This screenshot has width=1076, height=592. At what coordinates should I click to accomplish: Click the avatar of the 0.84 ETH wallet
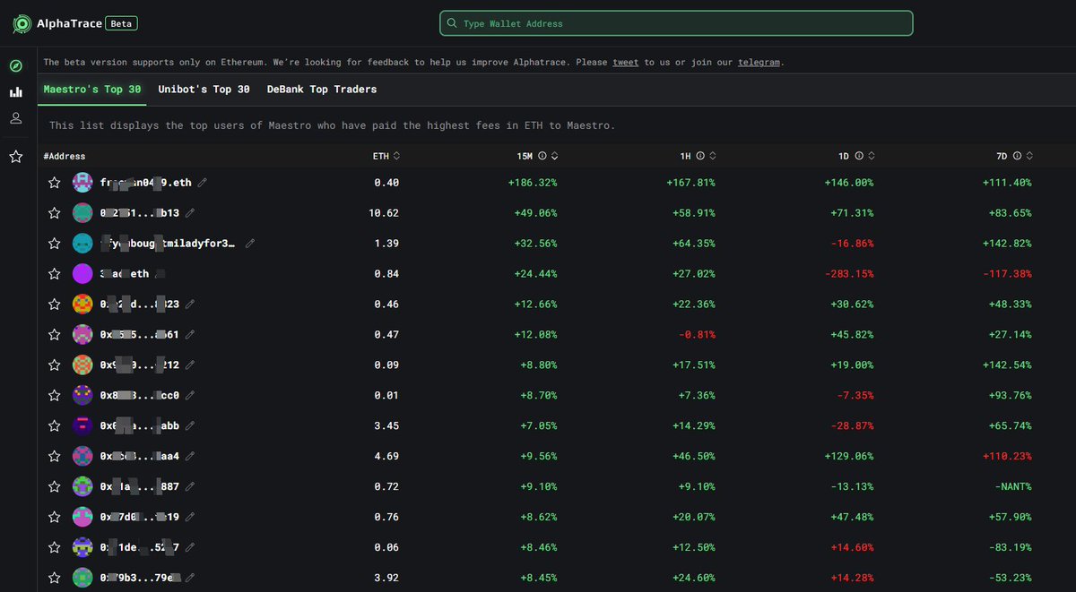82,274
